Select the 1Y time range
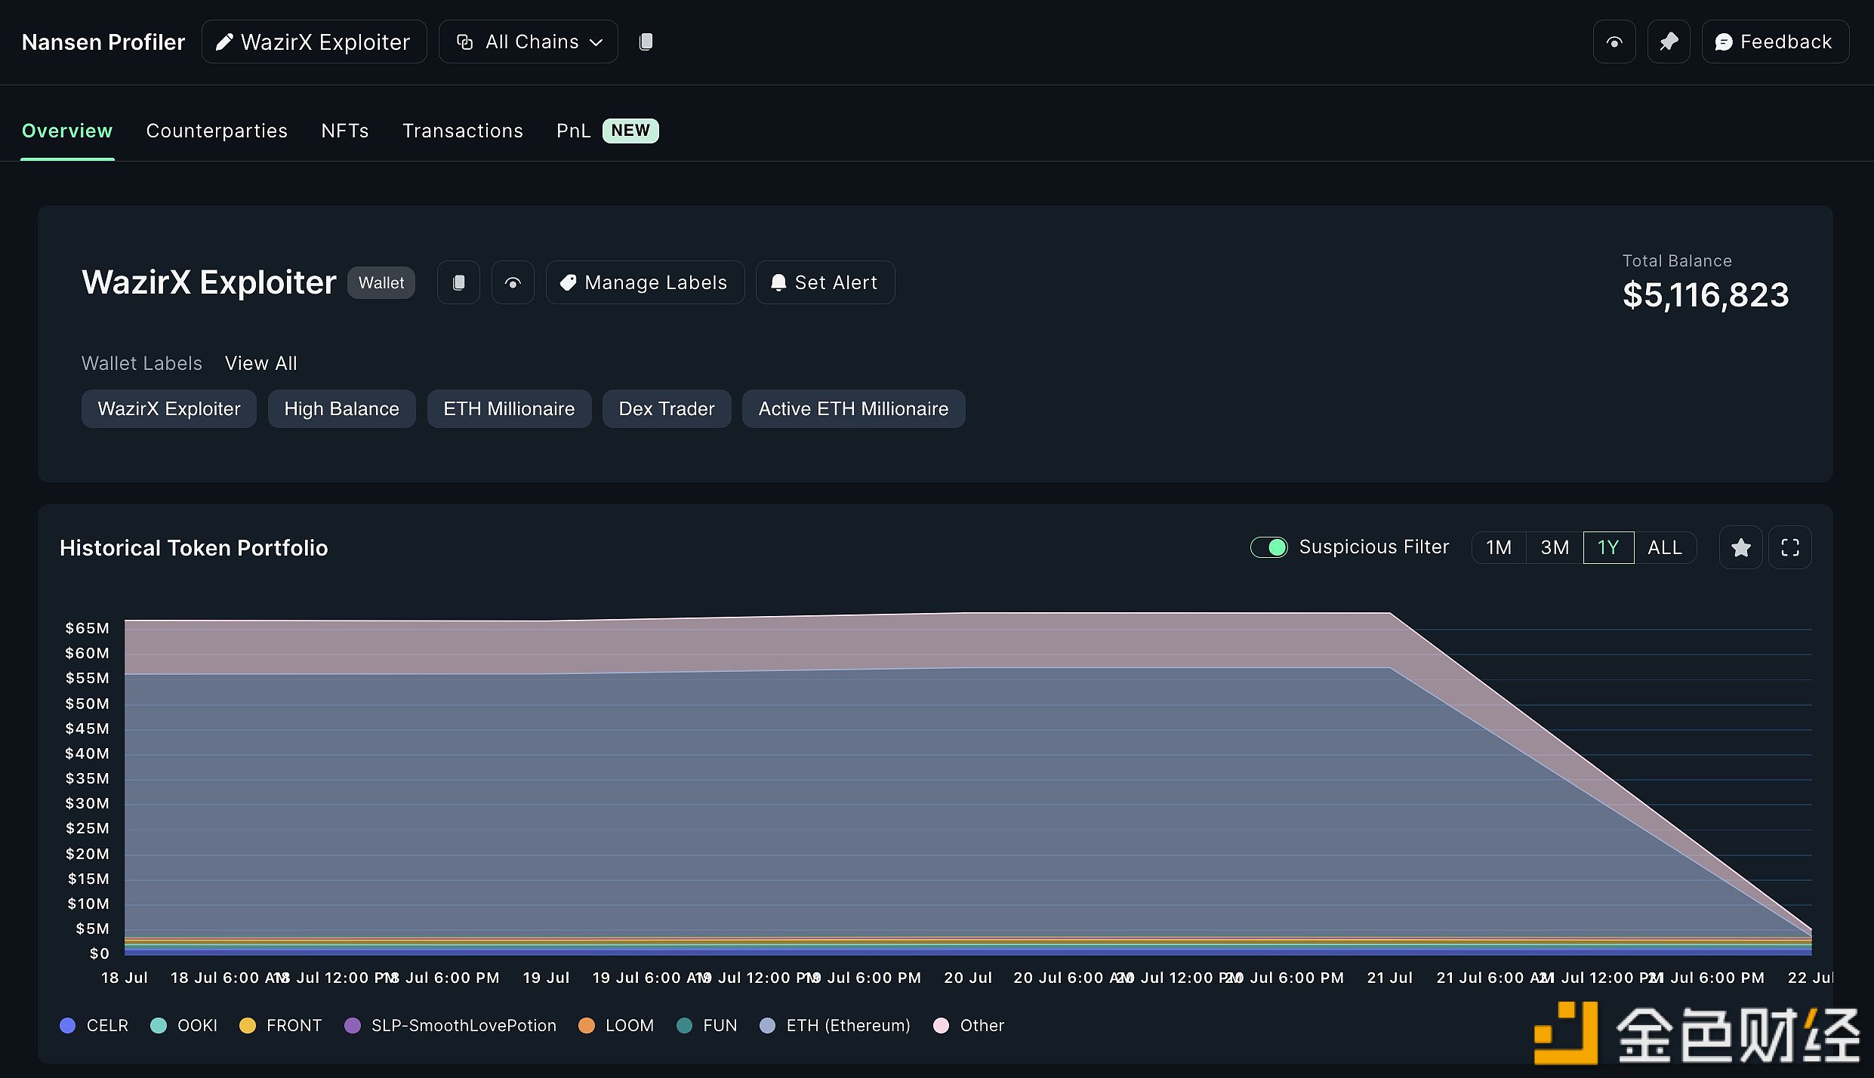The width and height of the screenshot is (1874, 1078). click(x=1608, y=547)
